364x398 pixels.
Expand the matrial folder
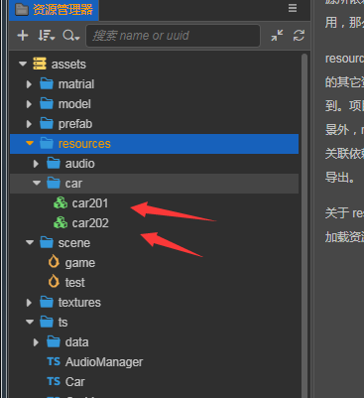(x=29, y=84)
